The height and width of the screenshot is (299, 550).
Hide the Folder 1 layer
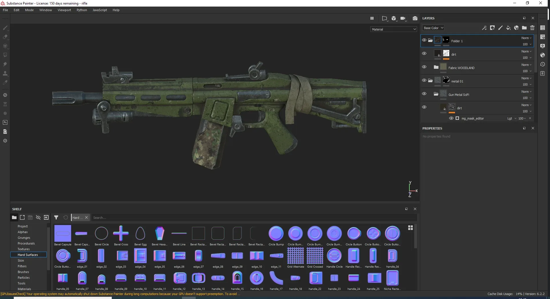pos(424,40)
